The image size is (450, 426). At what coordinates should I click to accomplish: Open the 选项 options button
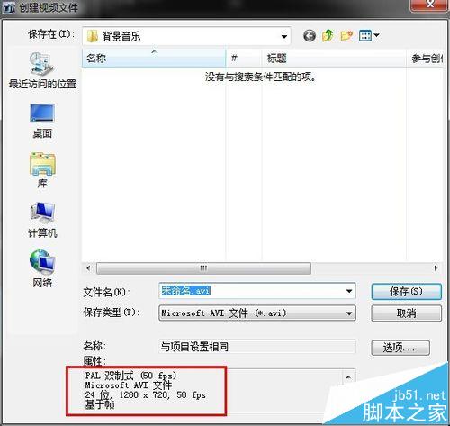click(400, 348)
